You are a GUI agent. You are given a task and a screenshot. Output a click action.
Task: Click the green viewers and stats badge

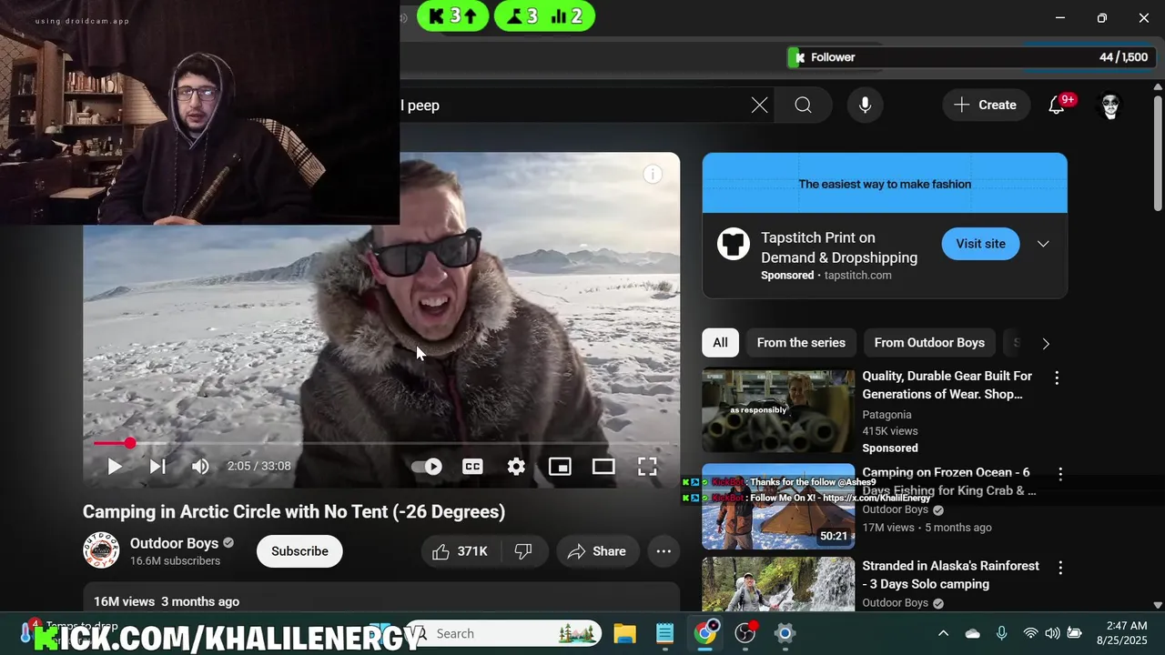(x=544, y=15)
